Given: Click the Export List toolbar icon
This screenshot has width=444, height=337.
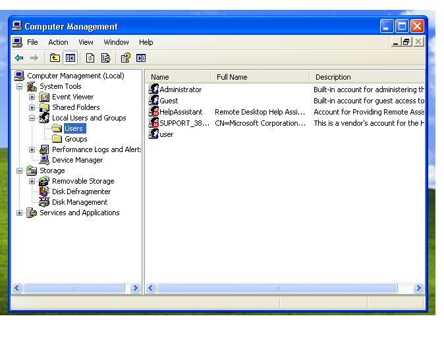Looking at the screenshot, I should [105, 59].
